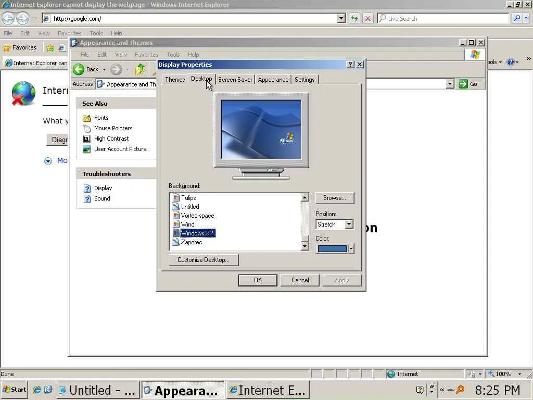Screen dimensions: 533x400
Task: Click the clock showing 8:25 PM
Action: click(x=497, y=390)
